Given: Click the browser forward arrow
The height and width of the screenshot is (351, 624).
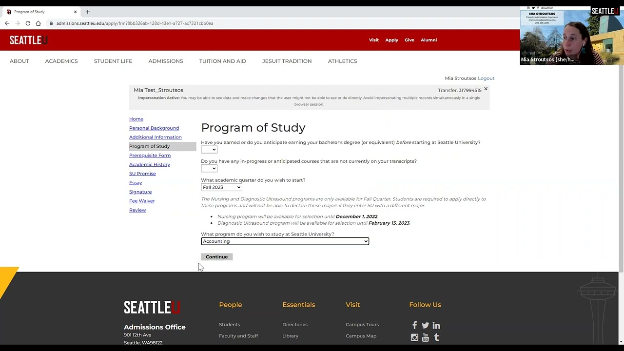Looking at the screenshot, I should tap(18, 23).
